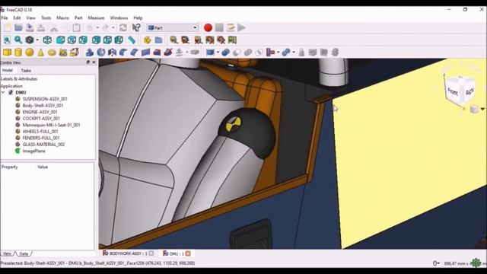Toggle 3D measurements icon

click(x=221, y=40)
